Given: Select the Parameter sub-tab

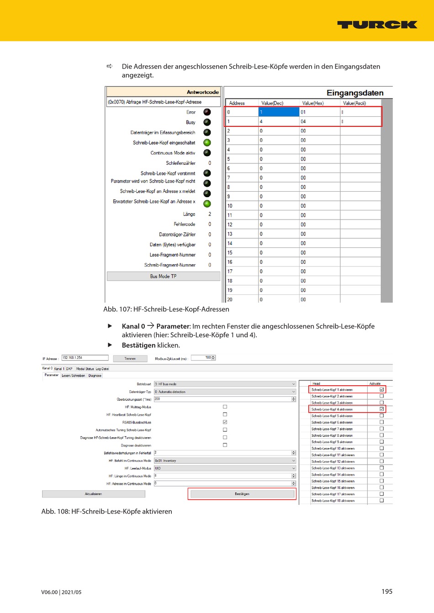Looking at the screenshot, I should pyautogui.click(x=52, y=375).
